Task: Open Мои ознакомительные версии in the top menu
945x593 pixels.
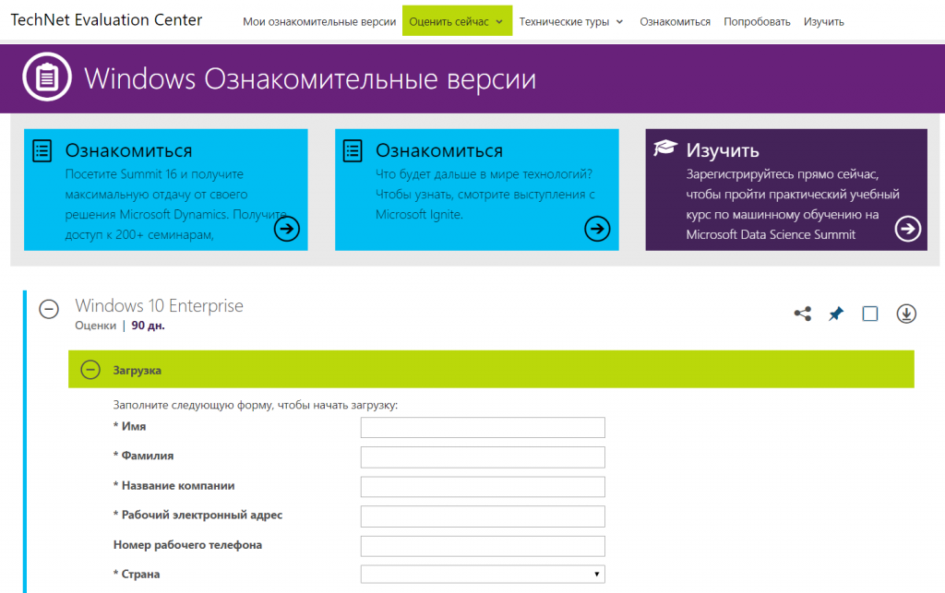Action: point(319,22)
